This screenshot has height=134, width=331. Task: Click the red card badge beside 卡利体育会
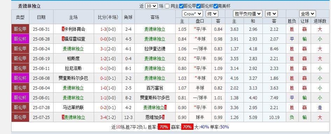pos(63,29)
